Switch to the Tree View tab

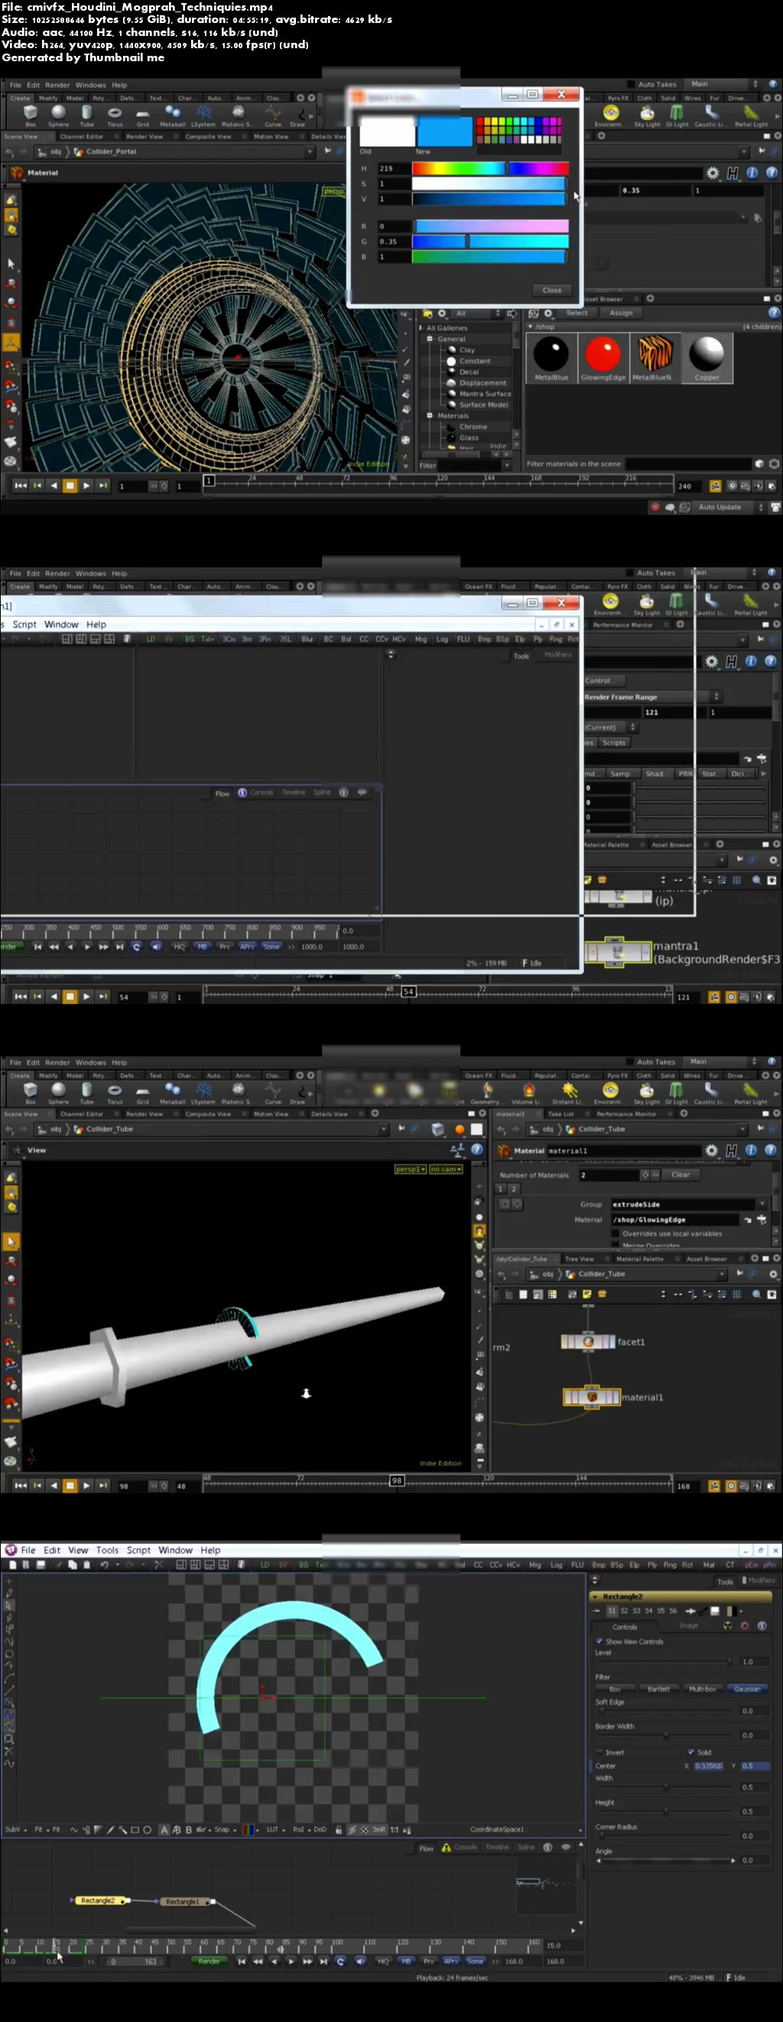[x=579, y=1259]
